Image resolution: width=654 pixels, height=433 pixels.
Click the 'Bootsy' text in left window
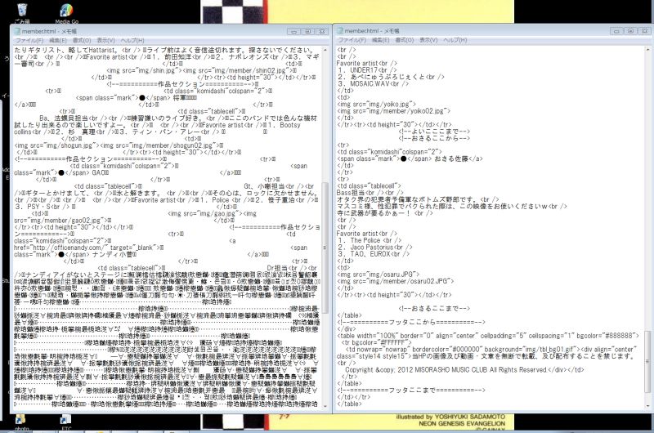coord(290,125)
